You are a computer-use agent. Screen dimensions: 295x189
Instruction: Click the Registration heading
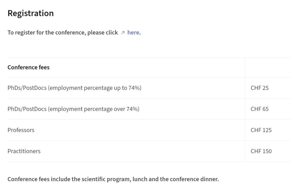pos(30,13)
